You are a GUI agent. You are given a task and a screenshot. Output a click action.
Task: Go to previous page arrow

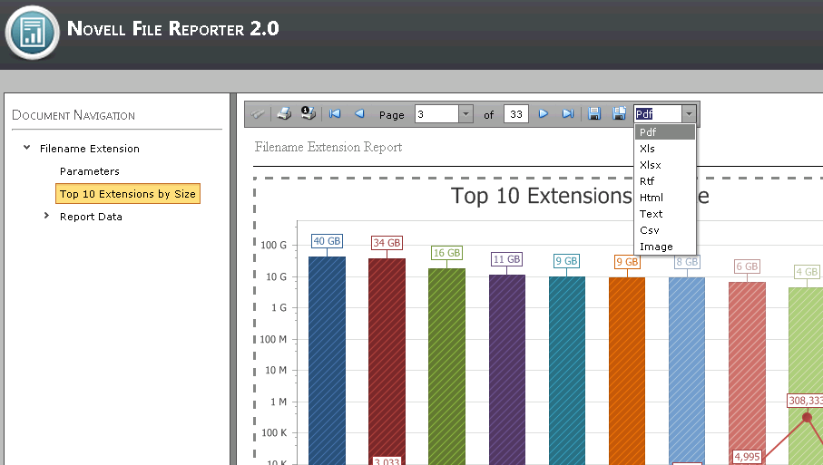coord(359,113)
